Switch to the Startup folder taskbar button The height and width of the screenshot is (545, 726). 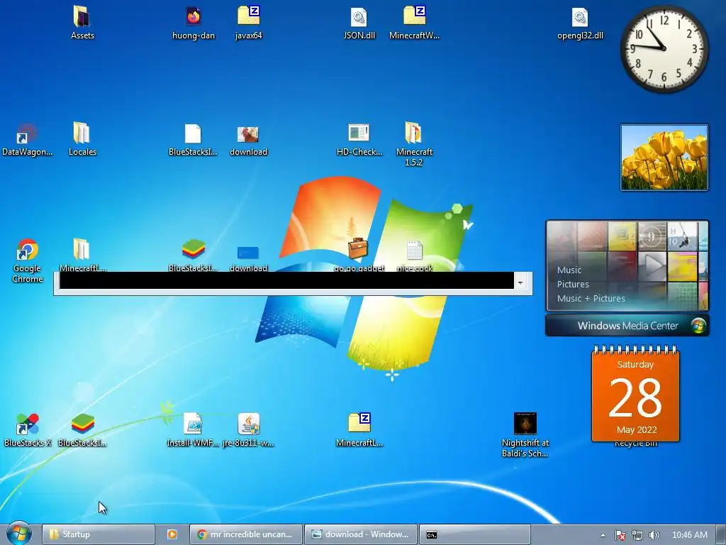tap(98, 534)
